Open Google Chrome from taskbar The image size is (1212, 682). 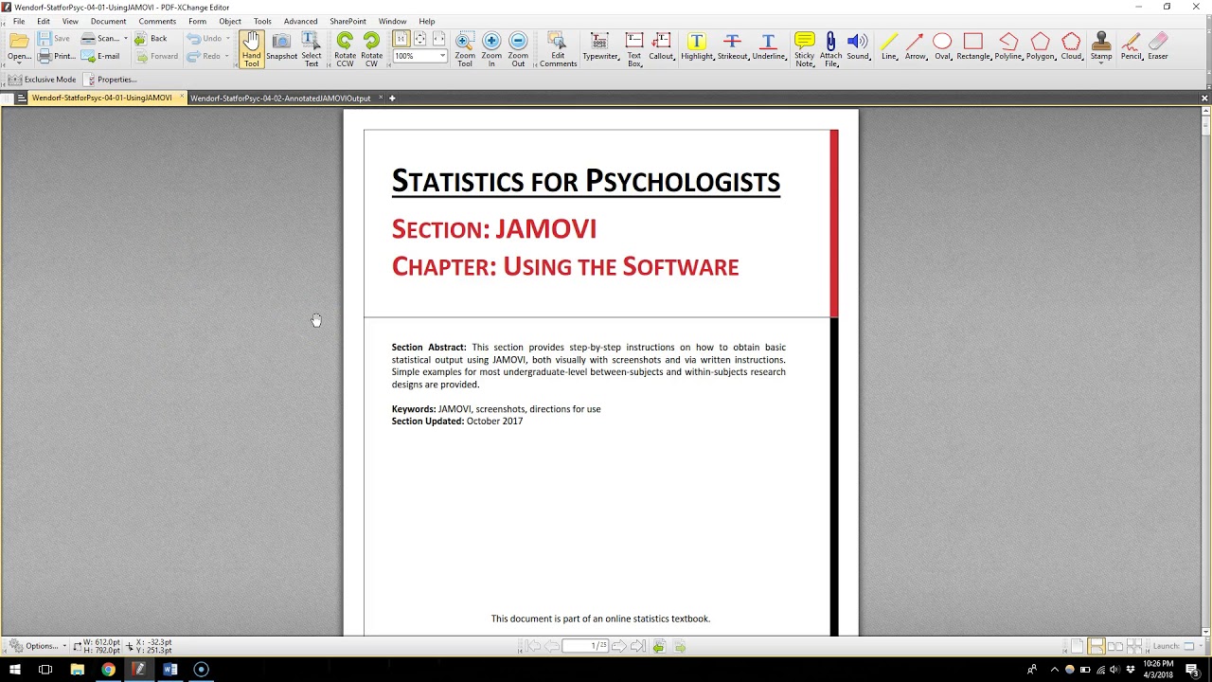109,669
